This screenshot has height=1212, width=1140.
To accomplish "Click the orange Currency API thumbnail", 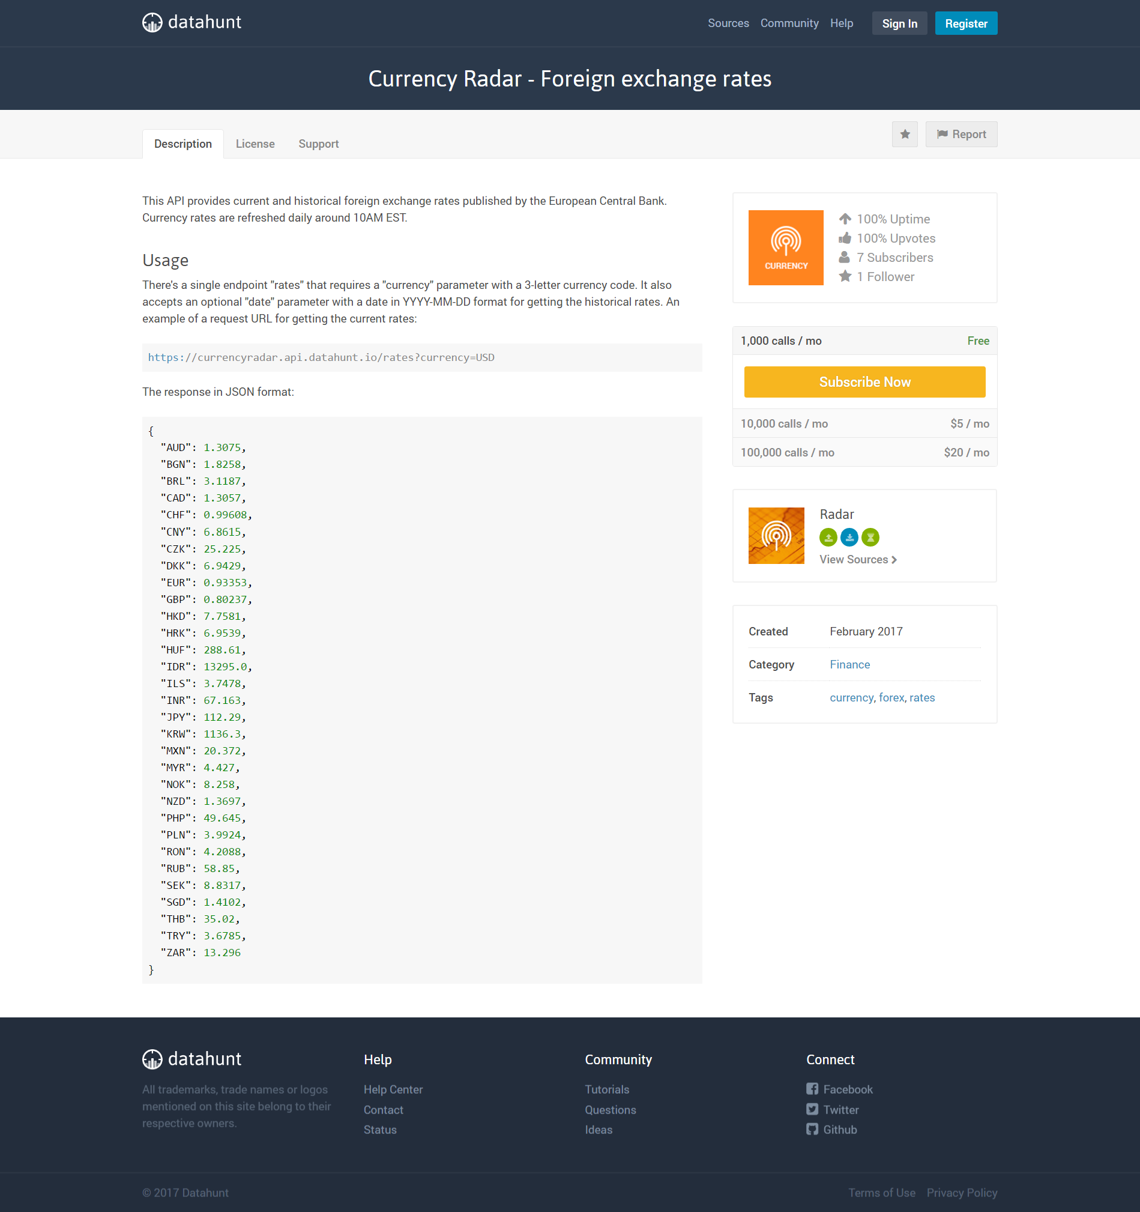I will pos(785,247).
